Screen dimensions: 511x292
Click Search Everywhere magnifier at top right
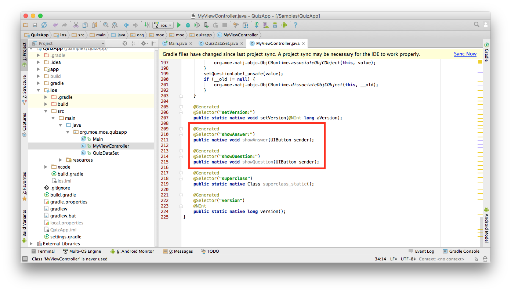(476, 25)
